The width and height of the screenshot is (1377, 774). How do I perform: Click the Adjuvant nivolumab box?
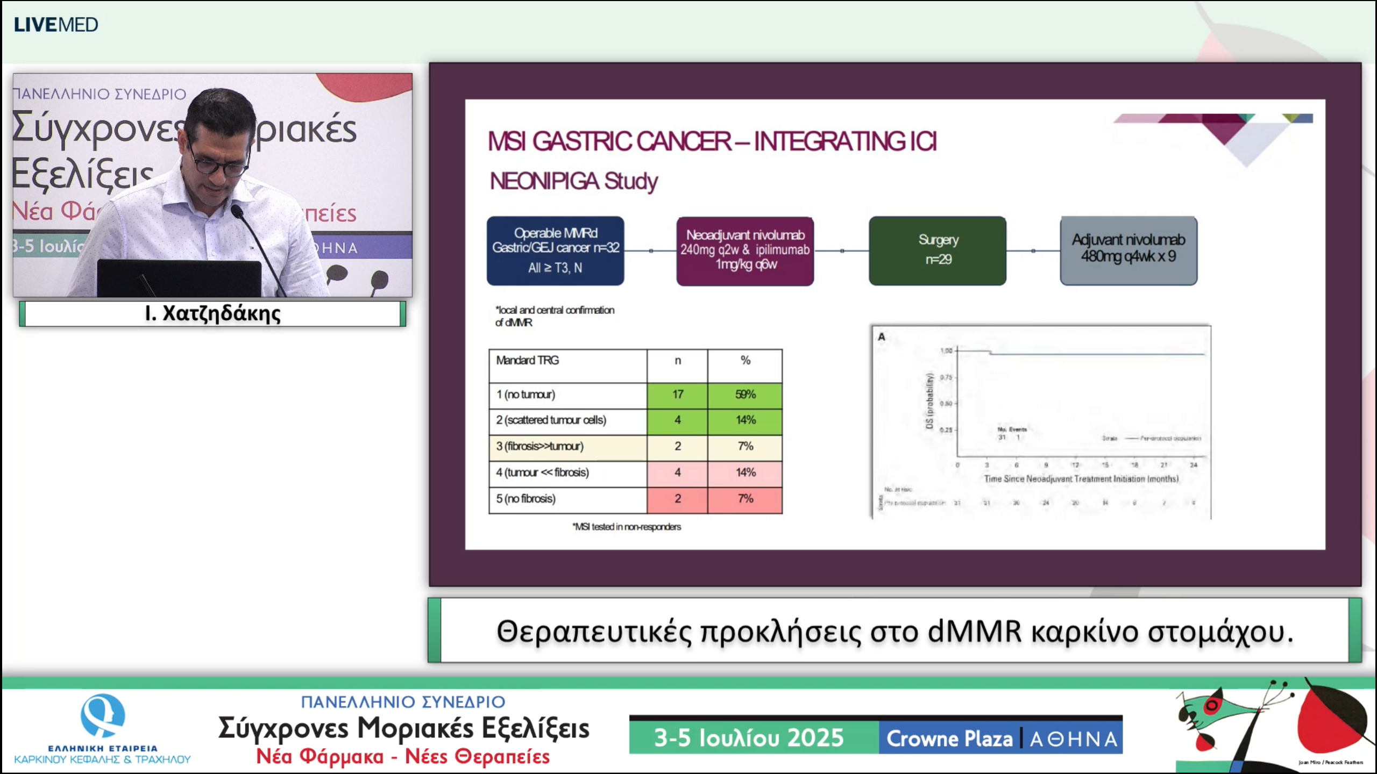1128,250
